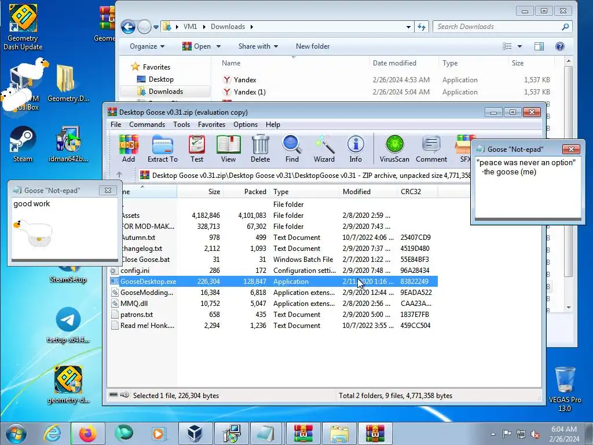Toggle Explorer preview pane button
This screenshot has width=593, height=445.
tap(539, 46)
